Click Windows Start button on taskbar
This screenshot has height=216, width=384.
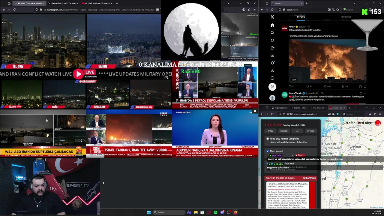pyautogui.click(x=149, y=212)
